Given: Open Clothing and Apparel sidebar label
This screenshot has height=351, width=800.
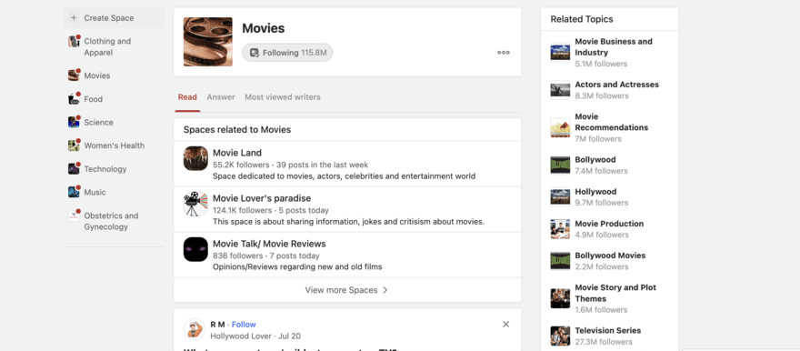Looking at the screenshot, I should [x=107, y=47].
